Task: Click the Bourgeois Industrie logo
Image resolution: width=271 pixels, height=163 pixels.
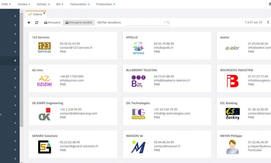Action: pos(233,81)
